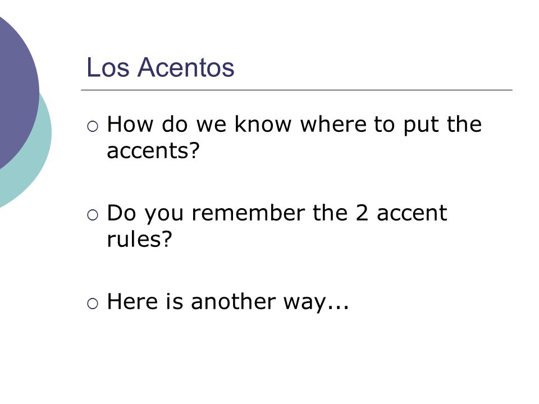Click the word 'remember' in second bullet

click(x=248, y=213)
